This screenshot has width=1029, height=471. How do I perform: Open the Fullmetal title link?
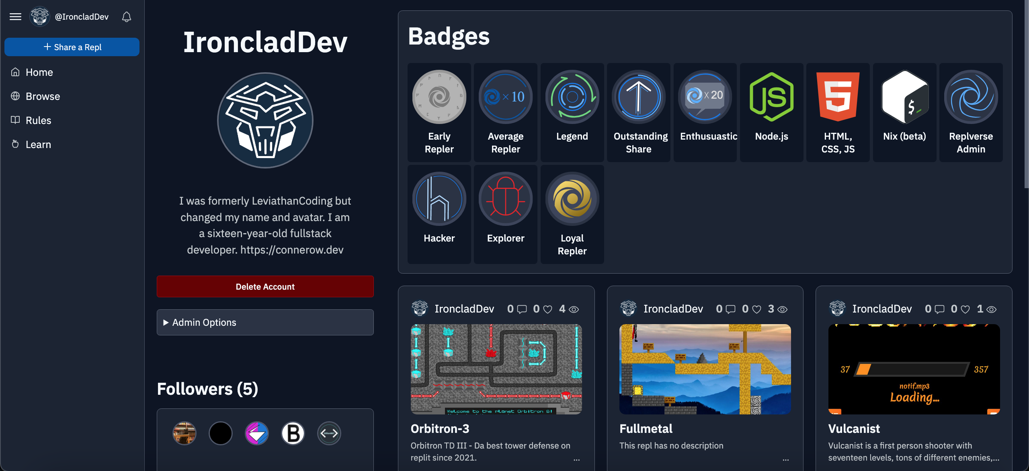[x=646, y=428]
